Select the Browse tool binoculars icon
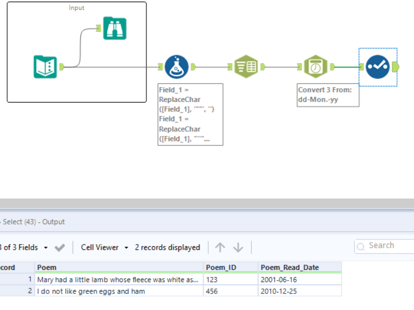 click(x=114, y=28)
